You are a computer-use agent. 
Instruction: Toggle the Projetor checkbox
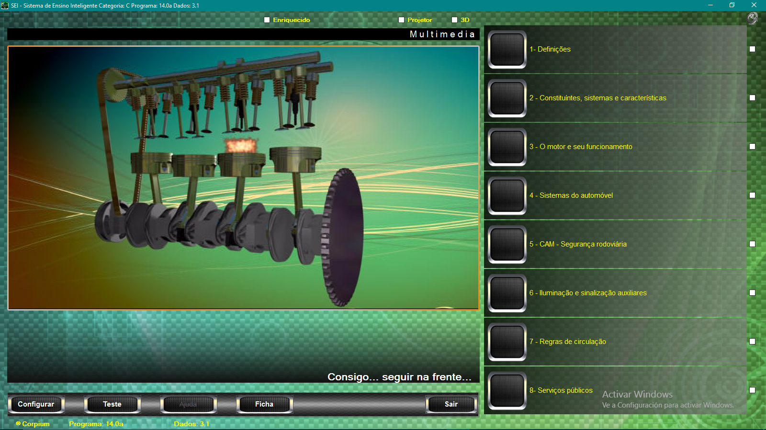click(x=401, y=20)
